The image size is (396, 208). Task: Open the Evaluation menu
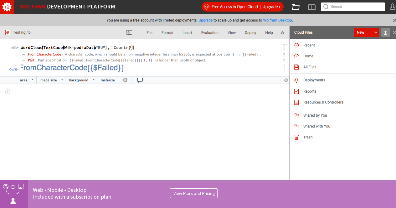[x=210, y=33]
